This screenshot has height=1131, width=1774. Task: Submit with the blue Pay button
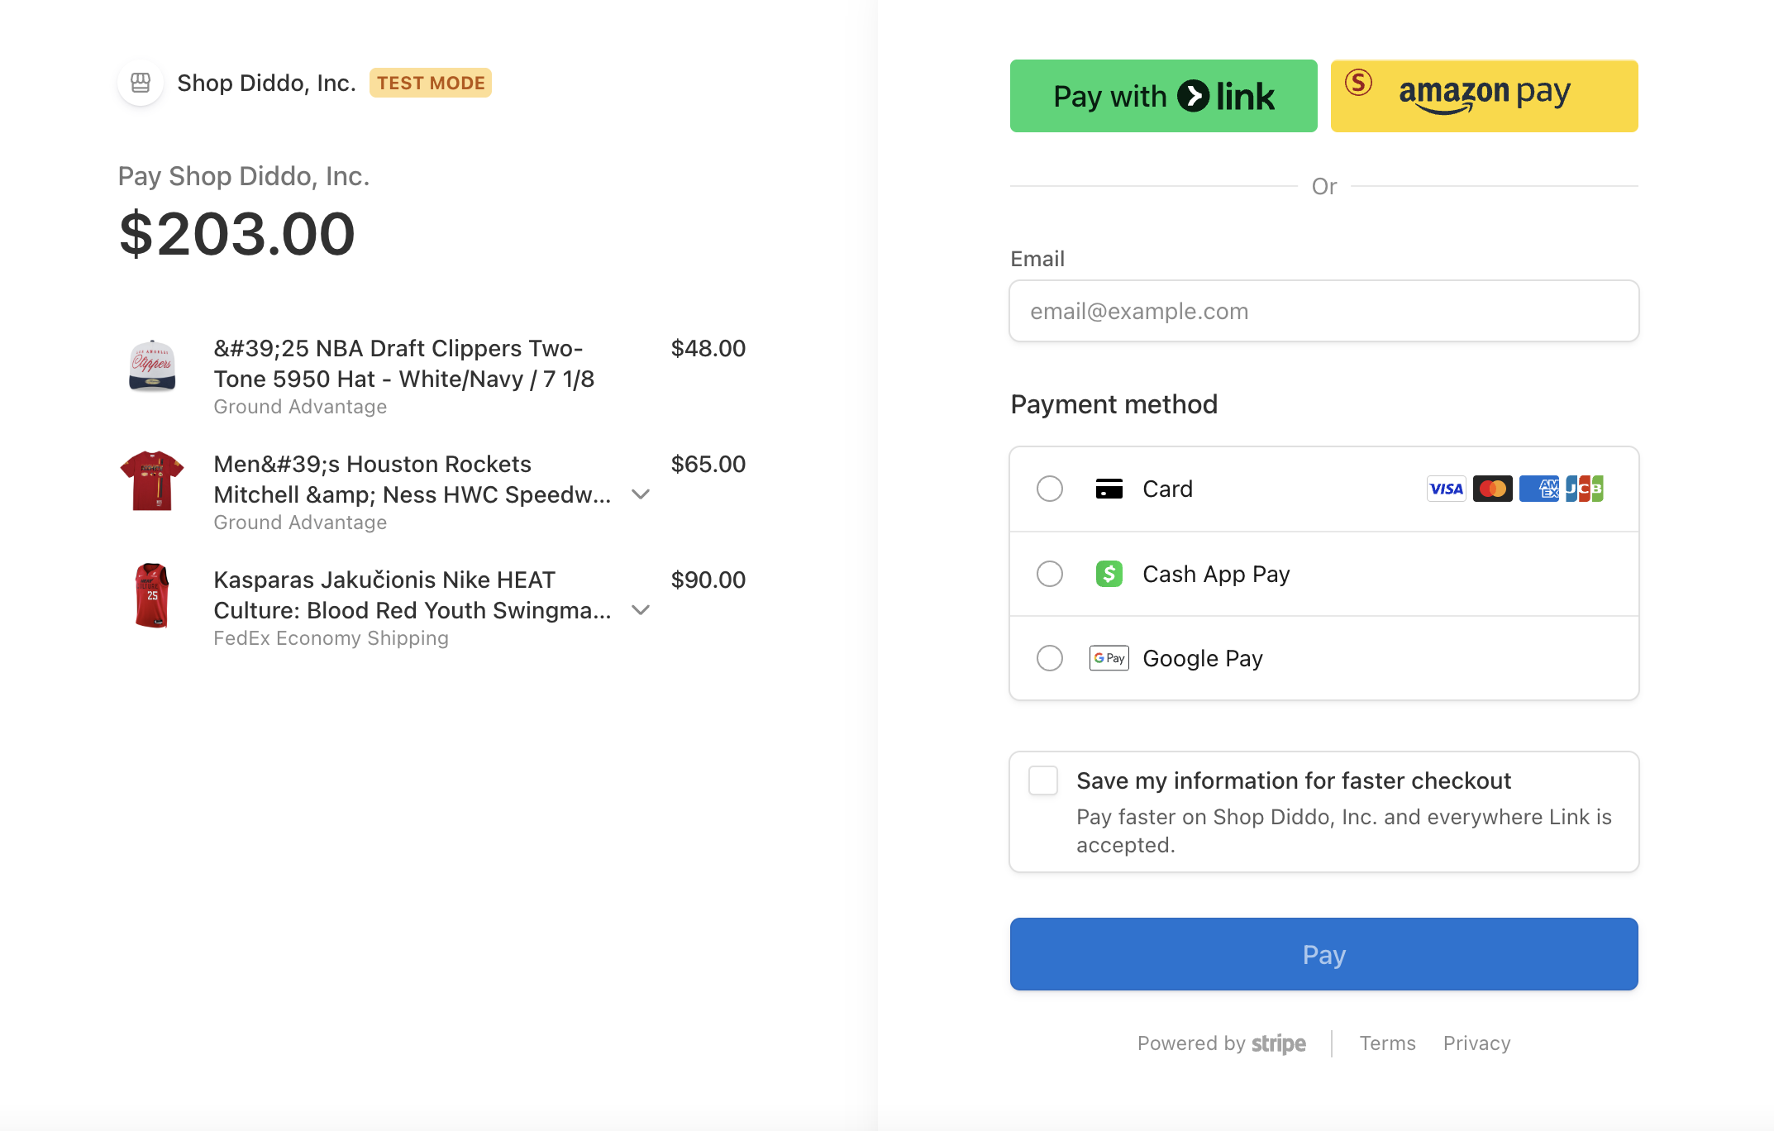[x=1323, y=954]
